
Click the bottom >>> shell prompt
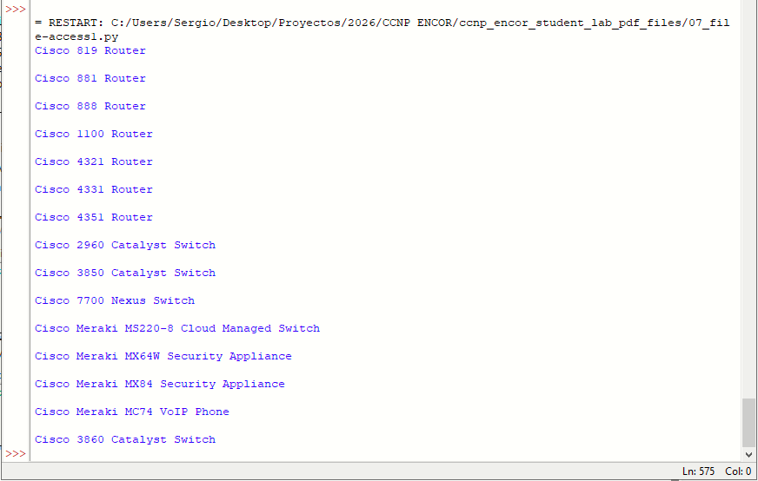click(x=16, y=454)
